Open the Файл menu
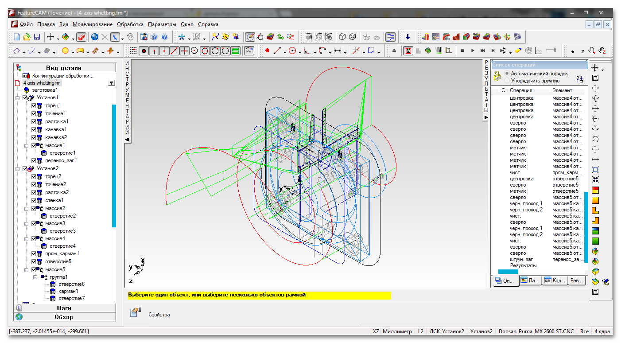Image resolution: width=621 pixels, height=343 pixels. click(x=27, y=24)
